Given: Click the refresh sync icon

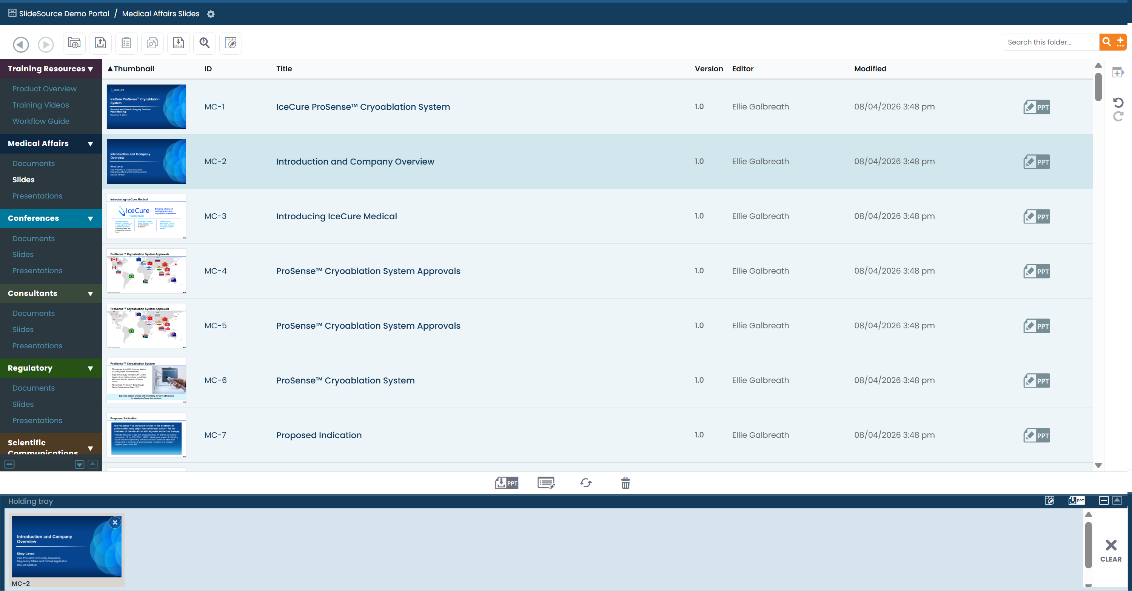Looking at the screenshot, I should pos(586,483).
